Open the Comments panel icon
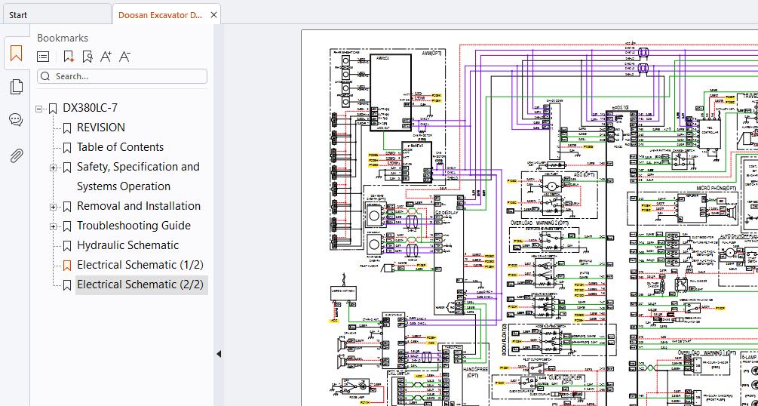 [x=16, y=119]
